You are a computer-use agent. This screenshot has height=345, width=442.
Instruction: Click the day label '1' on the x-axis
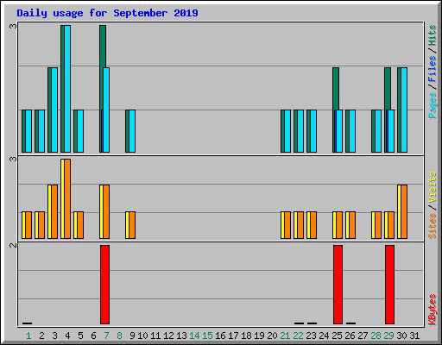pos(28,336)
